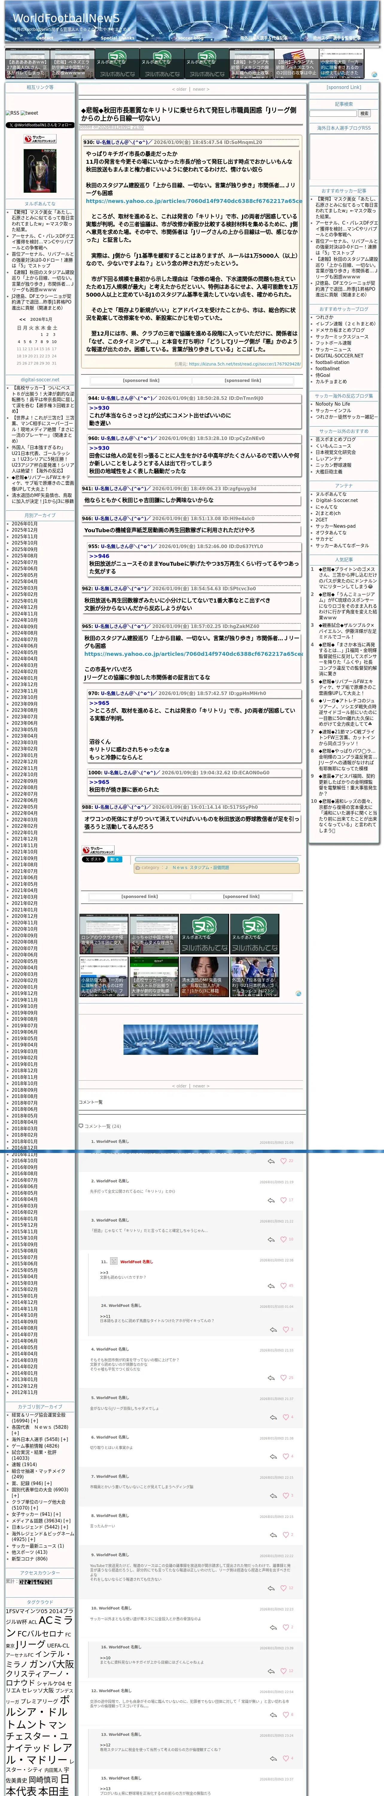Open the RSS feed icon in sidebar
This screenshot has width=384, height=1796.
click(x=13, y=112)
